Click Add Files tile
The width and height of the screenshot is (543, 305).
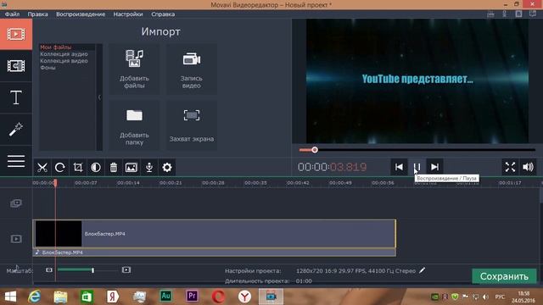pos(134,69)
